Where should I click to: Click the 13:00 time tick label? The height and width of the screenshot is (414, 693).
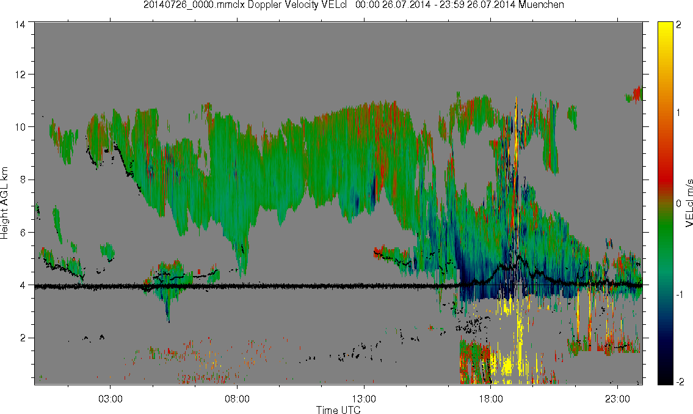click(x=364, y=399)
